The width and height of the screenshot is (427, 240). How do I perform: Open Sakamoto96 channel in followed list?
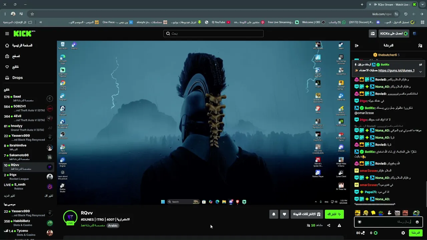[x=28, y=157]
